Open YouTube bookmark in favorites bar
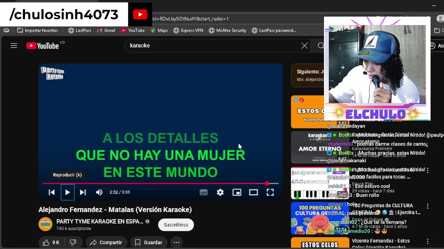444x249 pixels. click(x=133, y=30)
